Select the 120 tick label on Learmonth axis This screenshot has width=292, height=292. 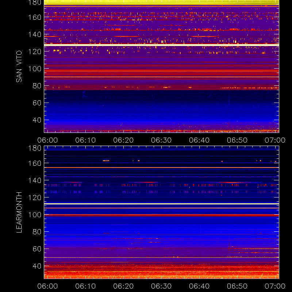(35, 197)
